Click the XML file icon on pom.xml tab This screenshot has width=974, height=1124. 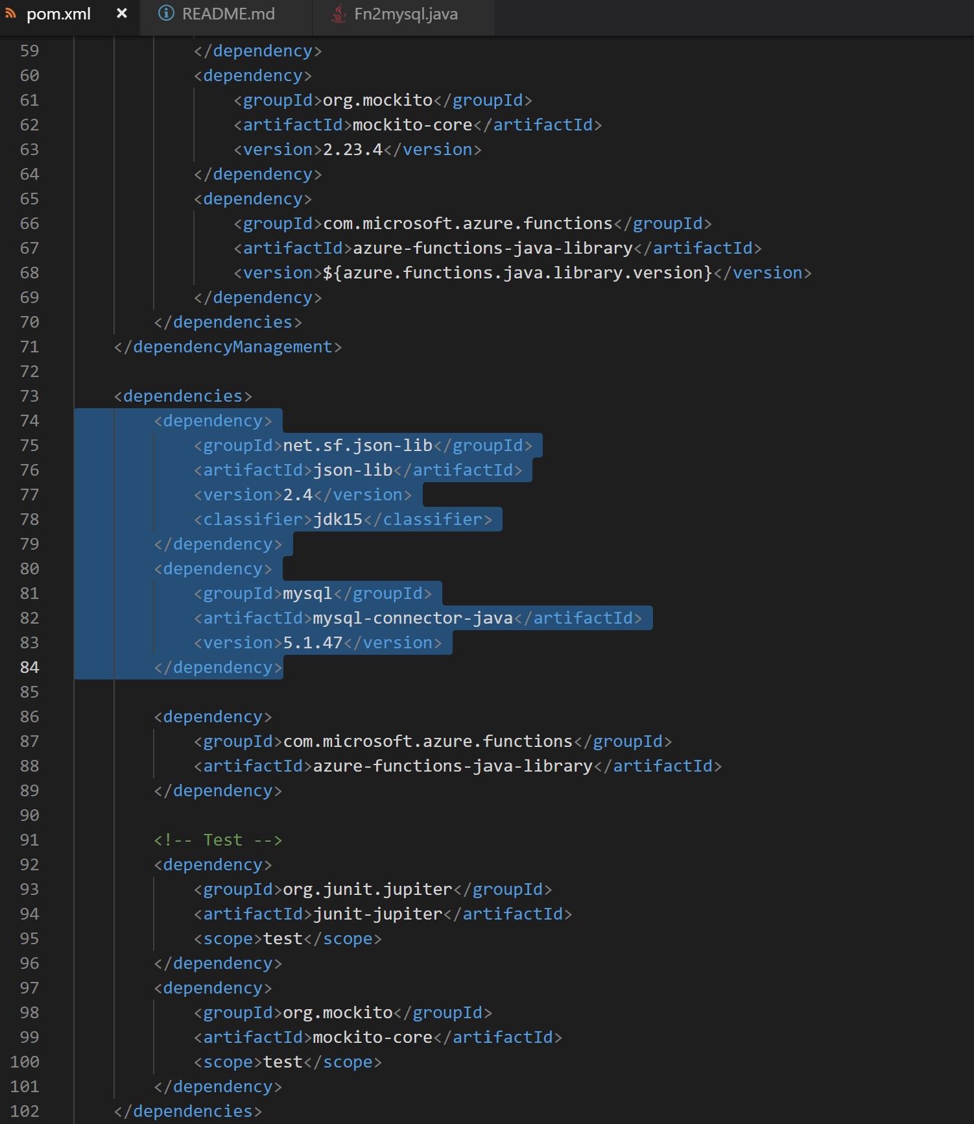tap(10, 13)
